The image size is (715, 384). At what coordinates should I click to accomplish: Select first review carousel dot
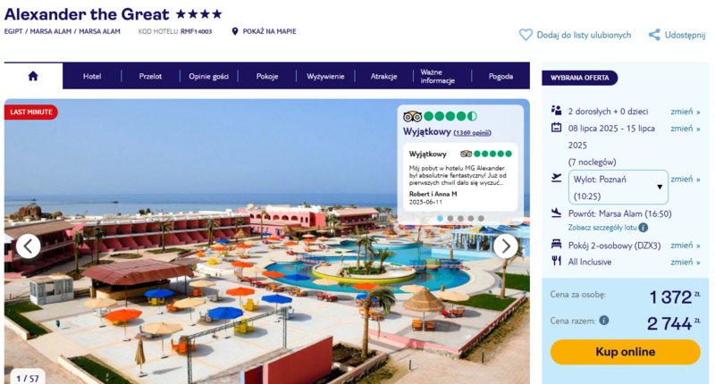[x=440, y=219]
